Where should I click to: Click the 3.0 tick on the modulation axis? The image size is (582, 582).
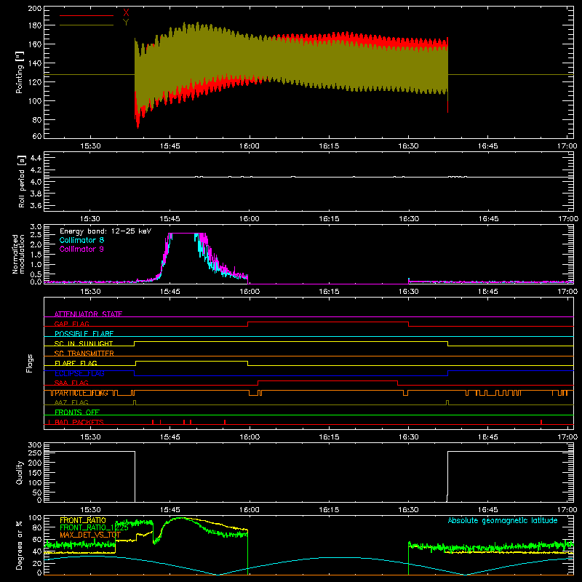click(x=36, y=226)
